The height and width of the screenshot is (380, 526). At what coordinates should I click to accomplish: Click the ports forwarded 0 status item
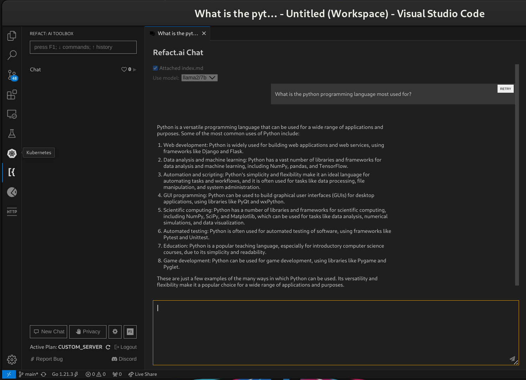117,374
